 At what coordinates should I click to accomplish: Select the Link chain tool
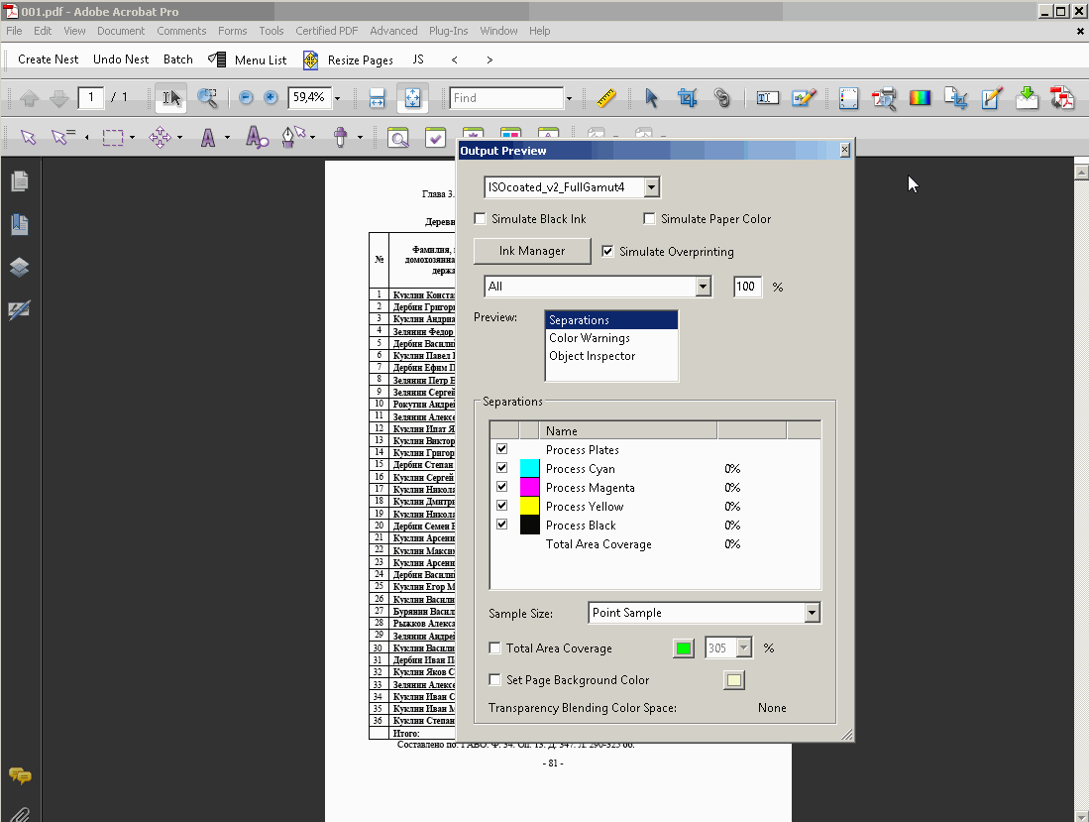coord(722,98)
